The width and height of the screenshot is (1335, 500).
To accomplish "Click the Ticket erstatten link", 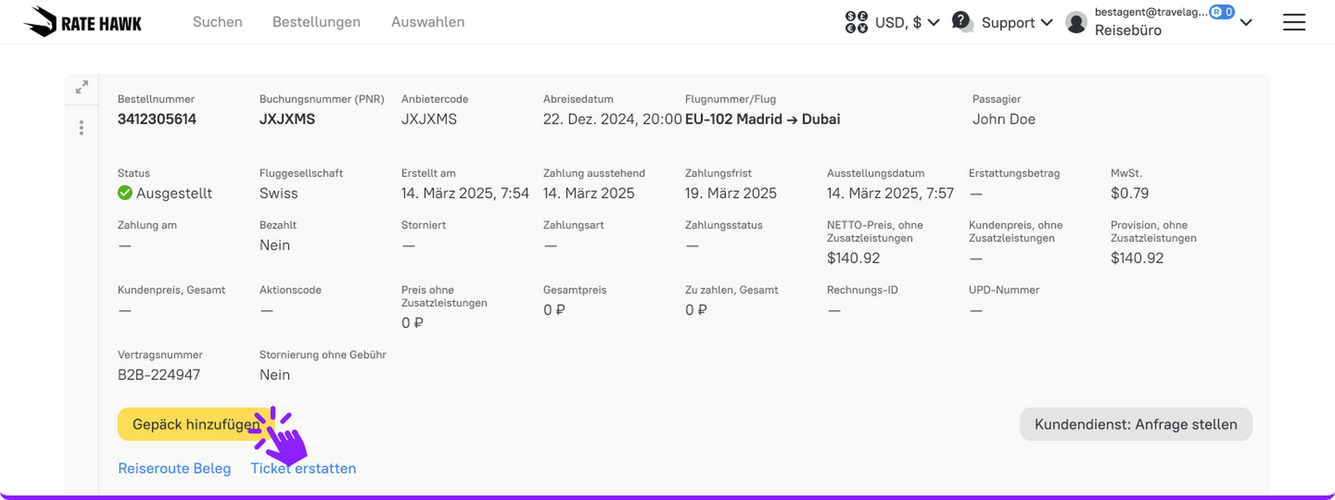I will pos(303,468).
